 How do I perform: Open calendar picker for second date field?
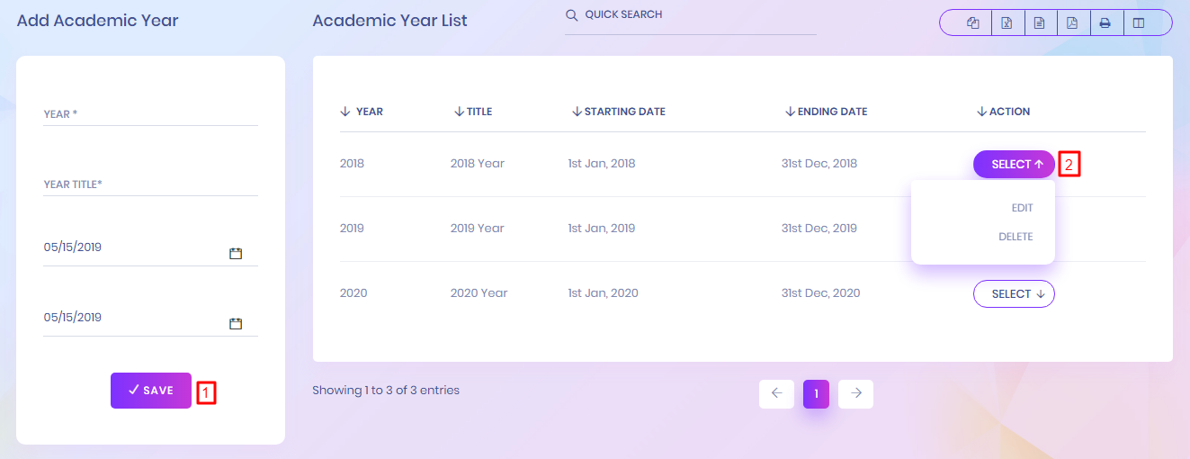click(x=236, y=324)
